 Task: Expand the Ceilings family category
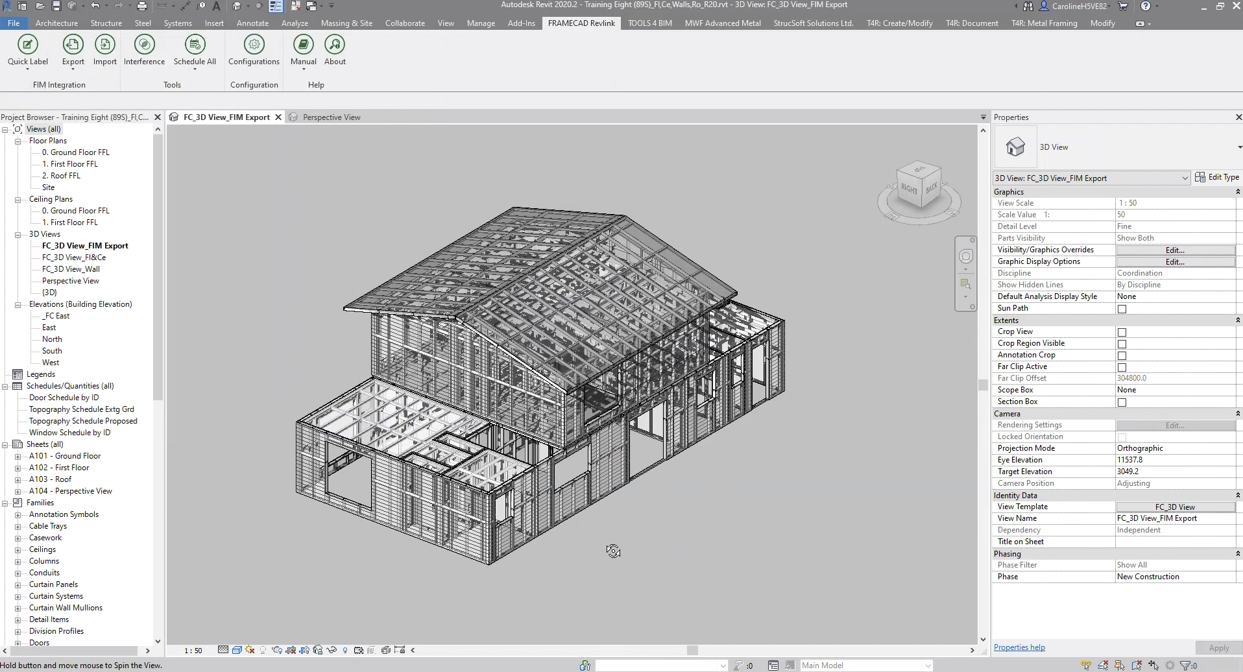click(18, 549)
